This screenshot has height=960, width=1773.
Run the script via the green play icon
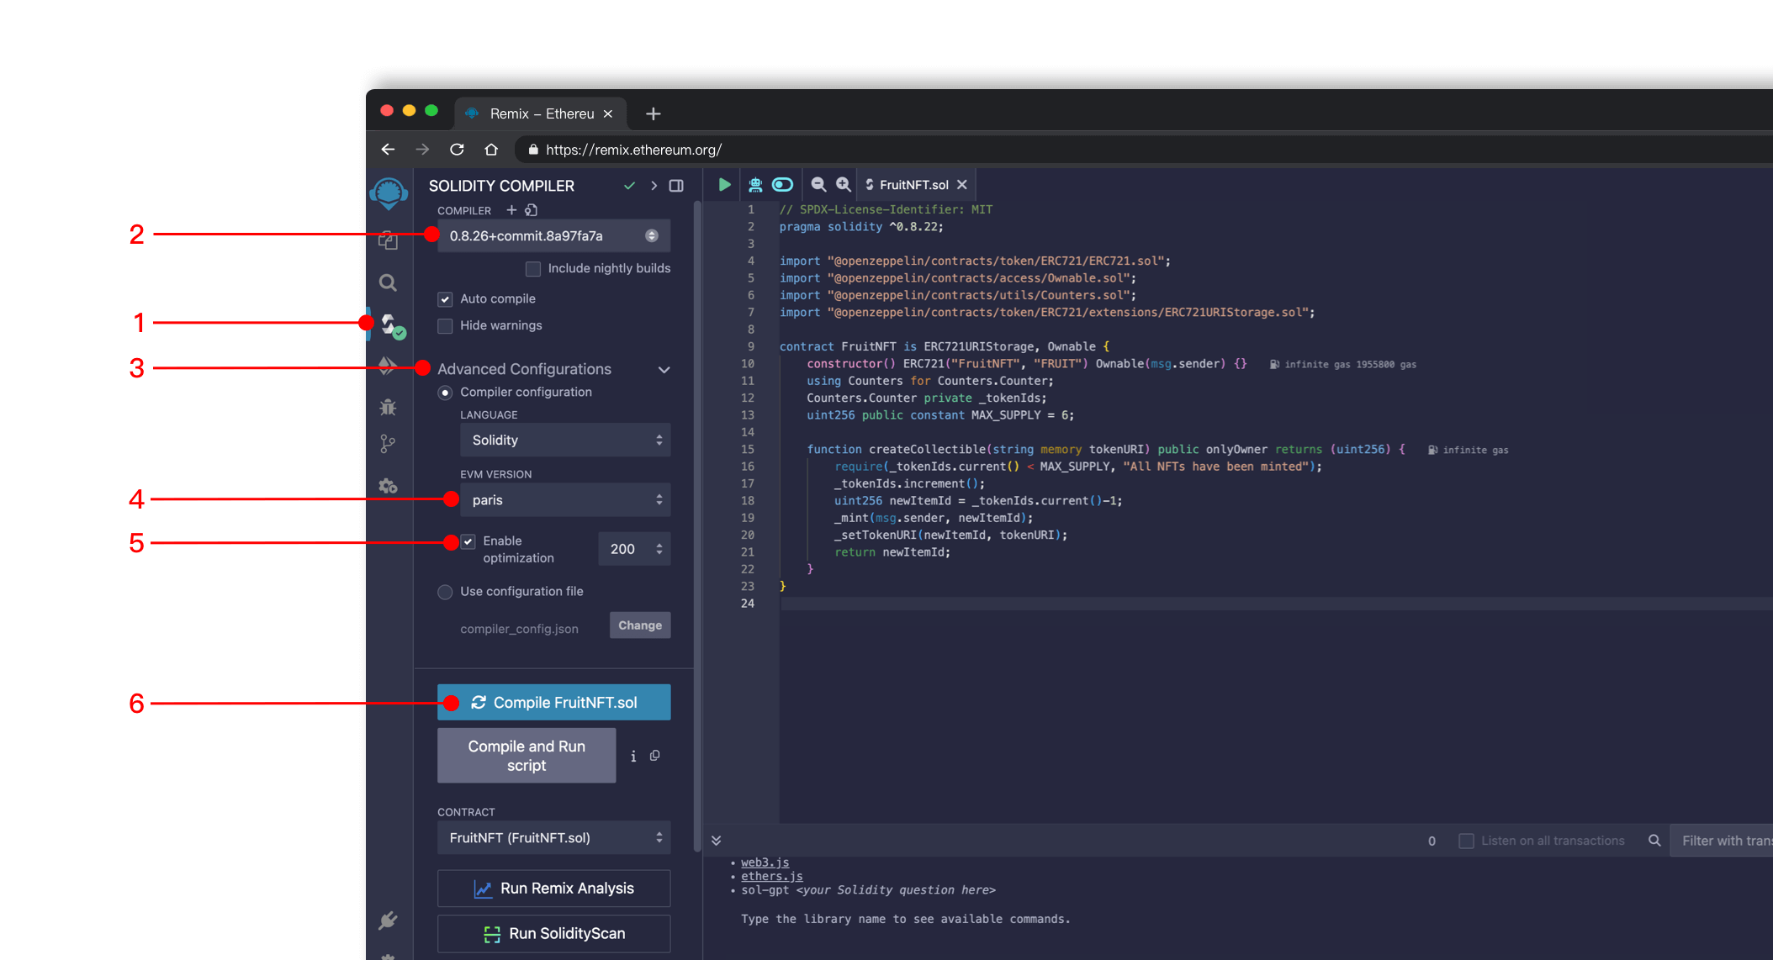[x=723, y=184]
